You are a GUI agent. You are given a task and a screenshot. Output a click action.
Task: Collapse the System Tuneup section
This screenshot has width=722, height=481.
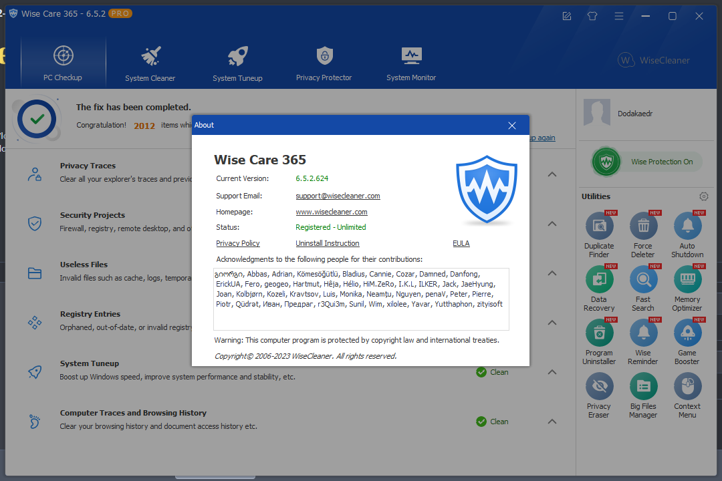point(552,372)
